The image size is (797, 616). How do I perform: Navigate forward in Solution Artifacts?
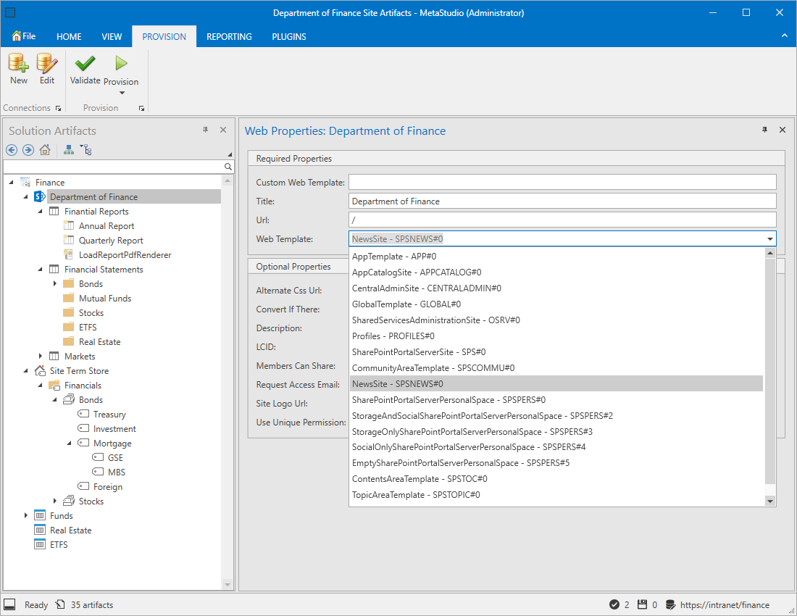[x=28, y=150]
